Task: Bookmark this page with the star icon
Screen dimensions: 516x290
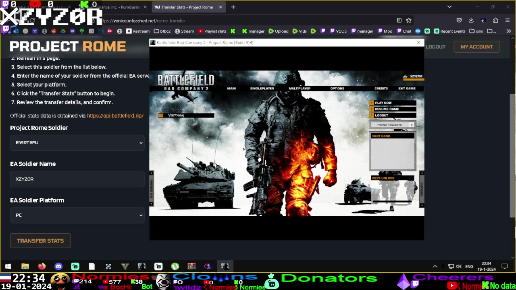Action: (409, 20)
